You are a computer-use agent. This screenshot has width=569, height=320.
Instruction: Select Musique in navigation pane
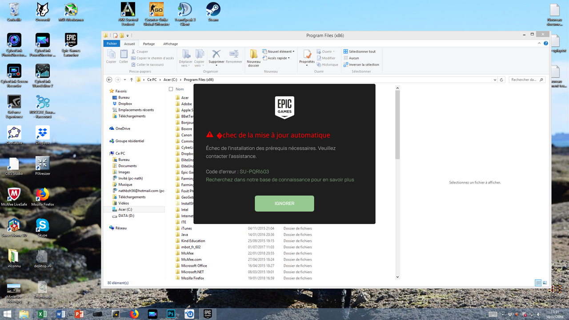pos(125,184)
